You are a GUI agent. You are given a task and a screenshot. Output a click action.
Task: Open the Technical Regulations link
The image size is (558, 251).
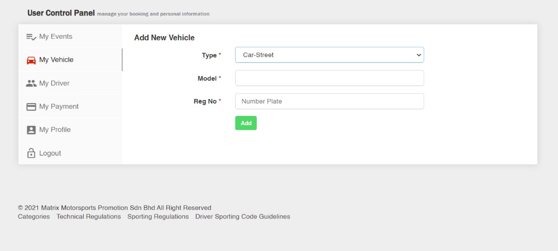click(89, 216)
